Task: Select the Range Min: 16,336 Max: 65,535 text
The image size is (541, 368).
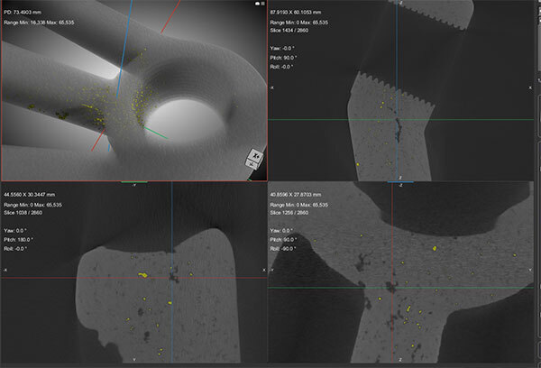Action: (39, 23)
